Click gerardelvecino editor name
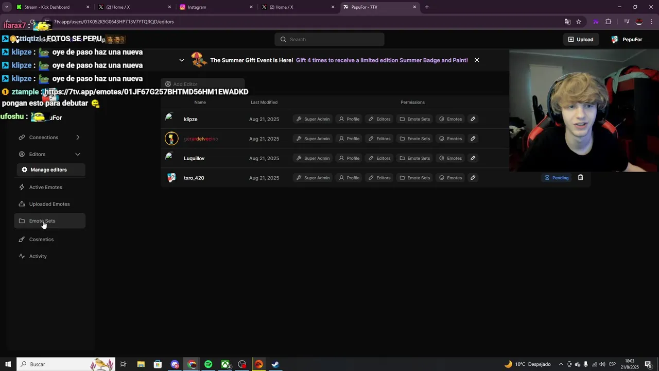The height and width of the screenshot is (371, 659). (201, 139)
